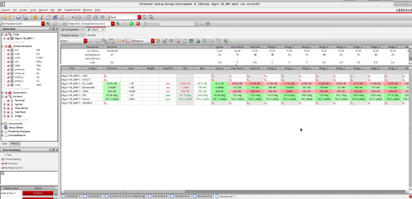Switch to the ID (MyAMP) document tab
Viewport: 412px width, 199px height.
click(x=72, y=30)
